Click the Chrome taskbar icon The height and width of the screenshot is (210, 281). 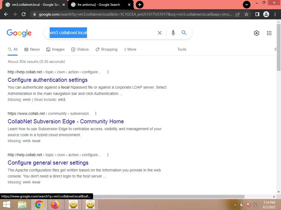(x=39, y=205)
